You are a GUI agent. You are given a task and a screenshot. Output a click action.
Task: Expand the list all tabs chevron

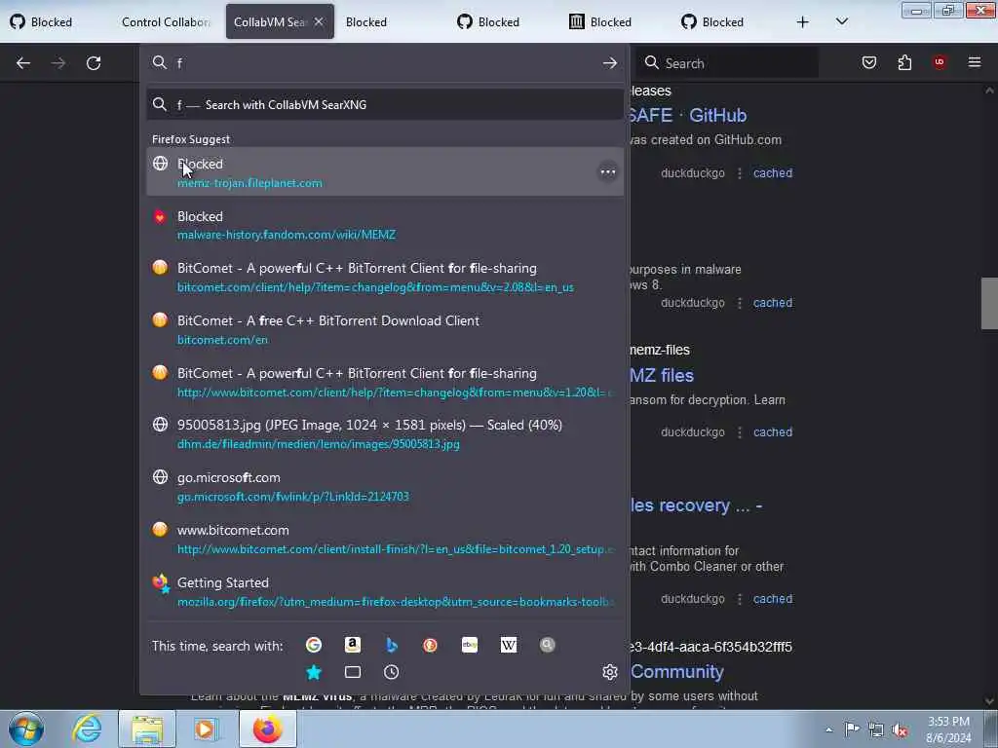point(841,21)
